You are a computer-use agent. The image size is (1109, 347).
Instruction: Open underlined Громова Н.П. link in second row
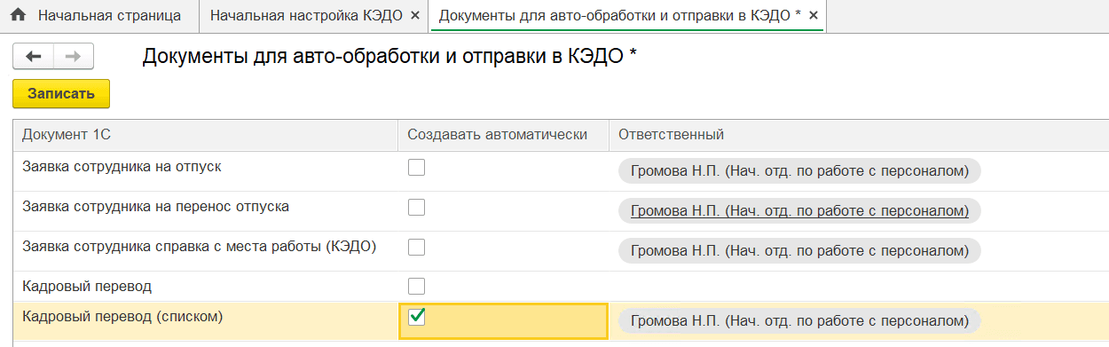(x=798, y=210)
